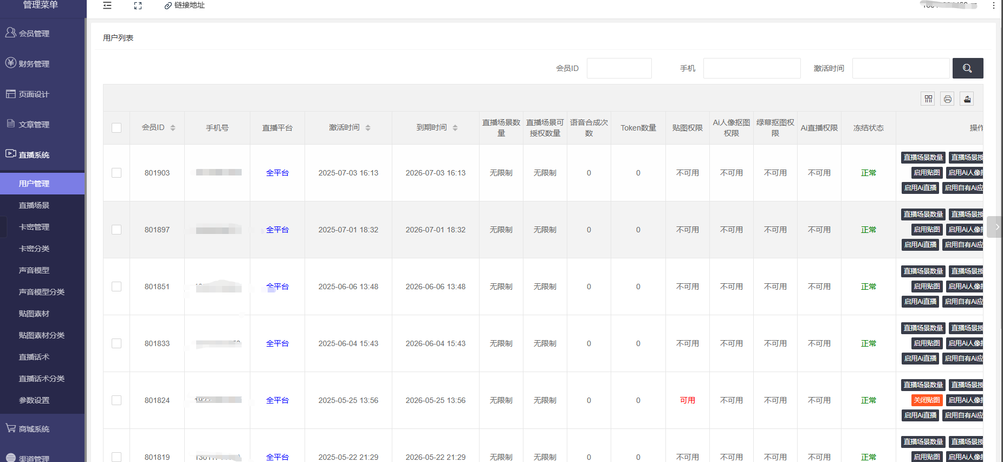Click 全平台 link for member 801824
Screen dimensions: 1003x462
click(x=277, y=400)
